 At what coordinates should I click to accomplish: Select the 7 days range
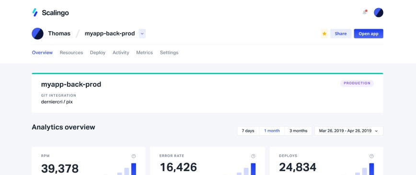[x=248, y=131]
